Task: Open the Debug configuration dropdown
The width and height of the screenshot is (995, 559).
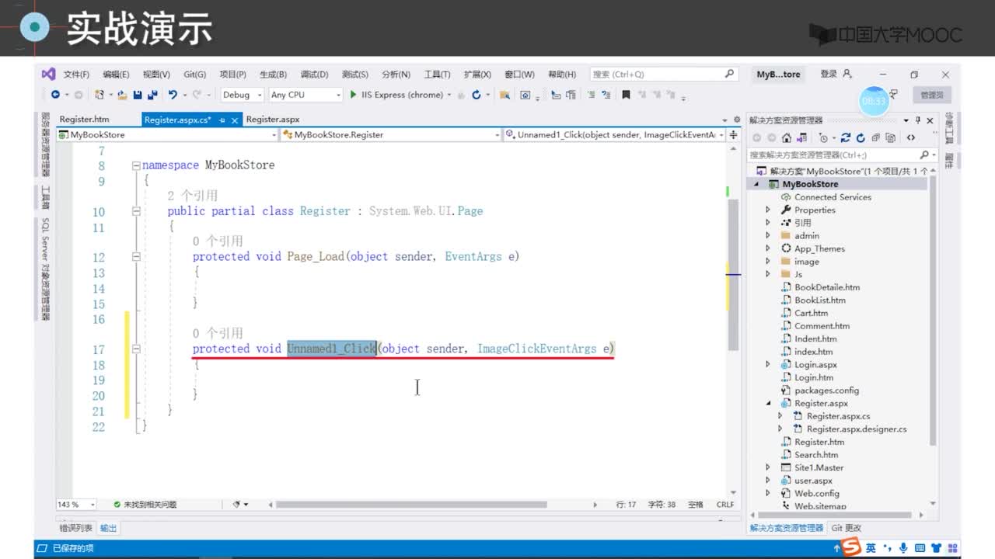Action: pos(242,95)
